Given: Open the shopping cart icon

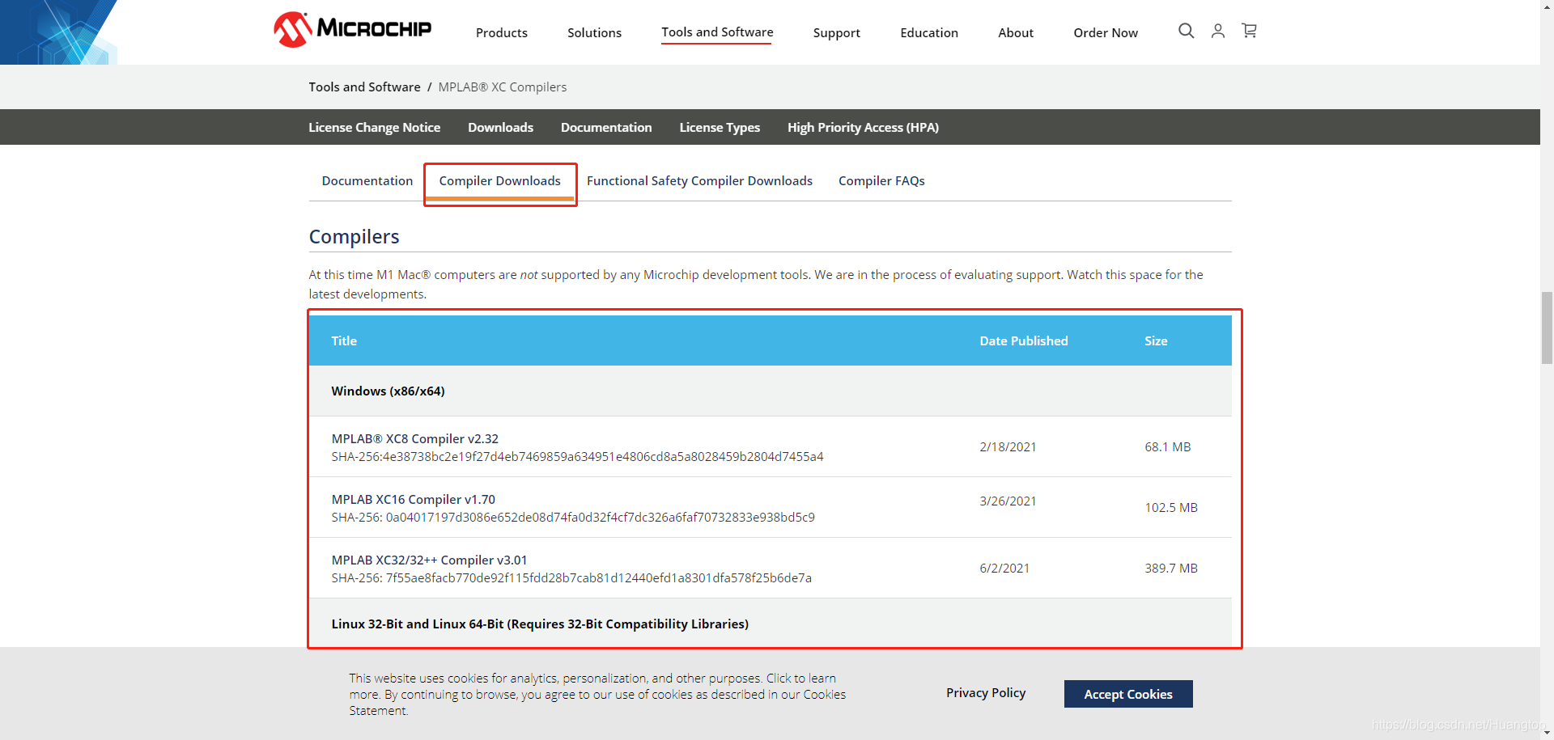Looking at the screenshot, I should coord(1250,31).
